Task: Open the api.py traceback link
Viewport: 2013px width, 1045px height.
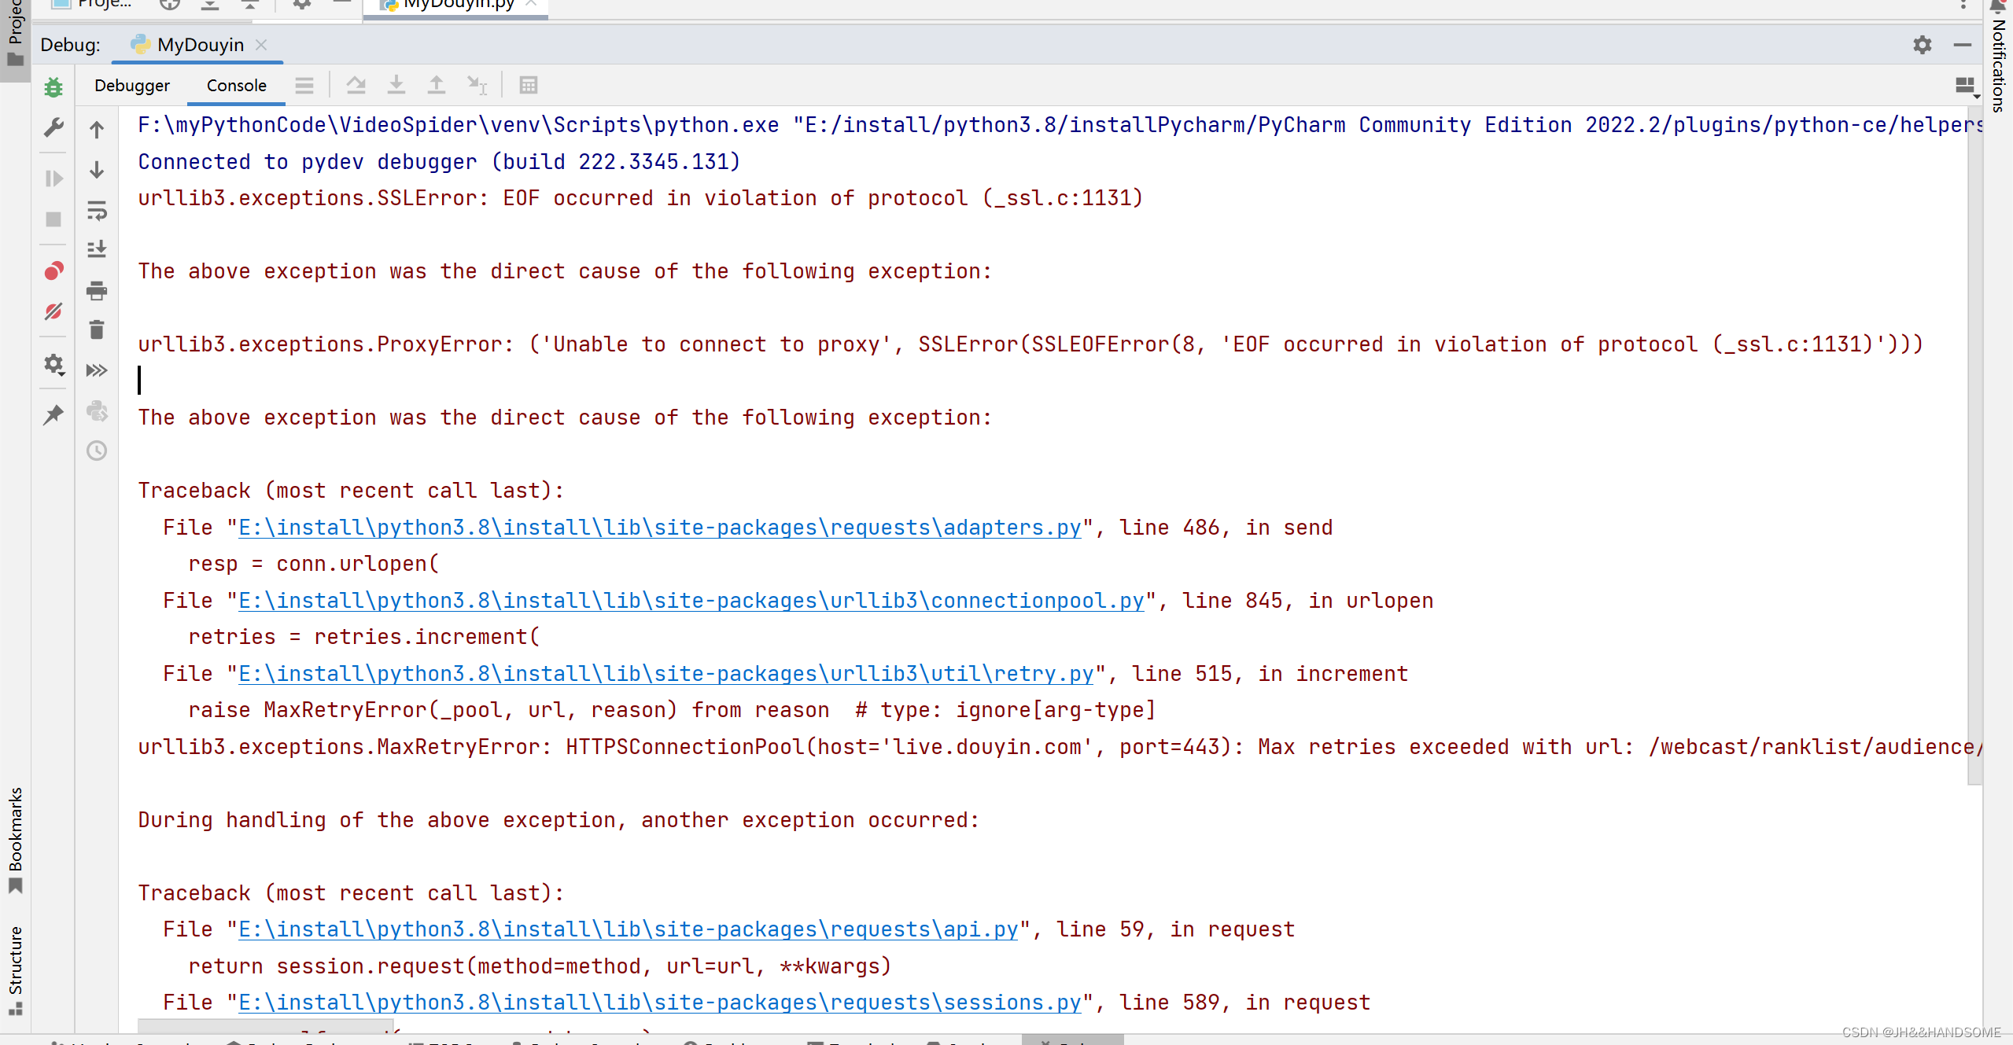Action: (x=629, y=929)
